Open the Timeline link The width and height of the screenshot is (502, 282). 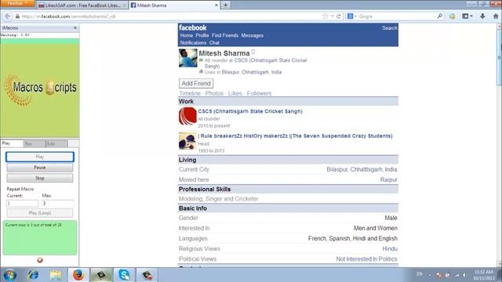(x=190, y=93)
